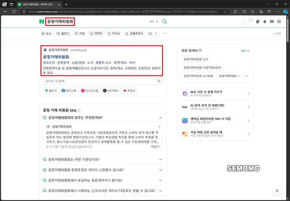290x201 pixels.
Task: Open the on-screen keyboard icon
Action: coord(152,22)
